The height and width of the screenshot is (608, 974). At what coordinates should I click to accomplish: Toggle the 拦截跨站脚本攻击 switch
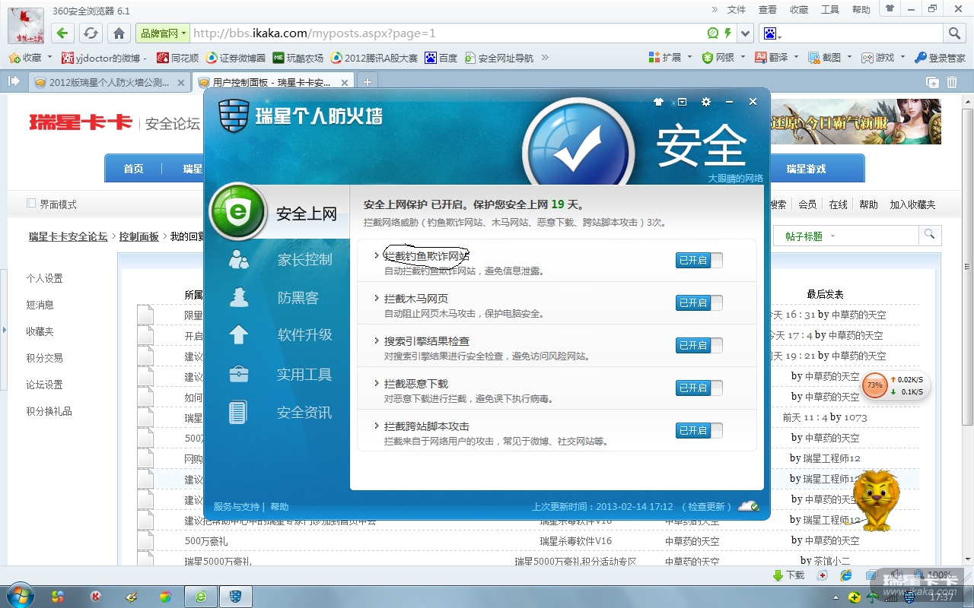(699, 431)
